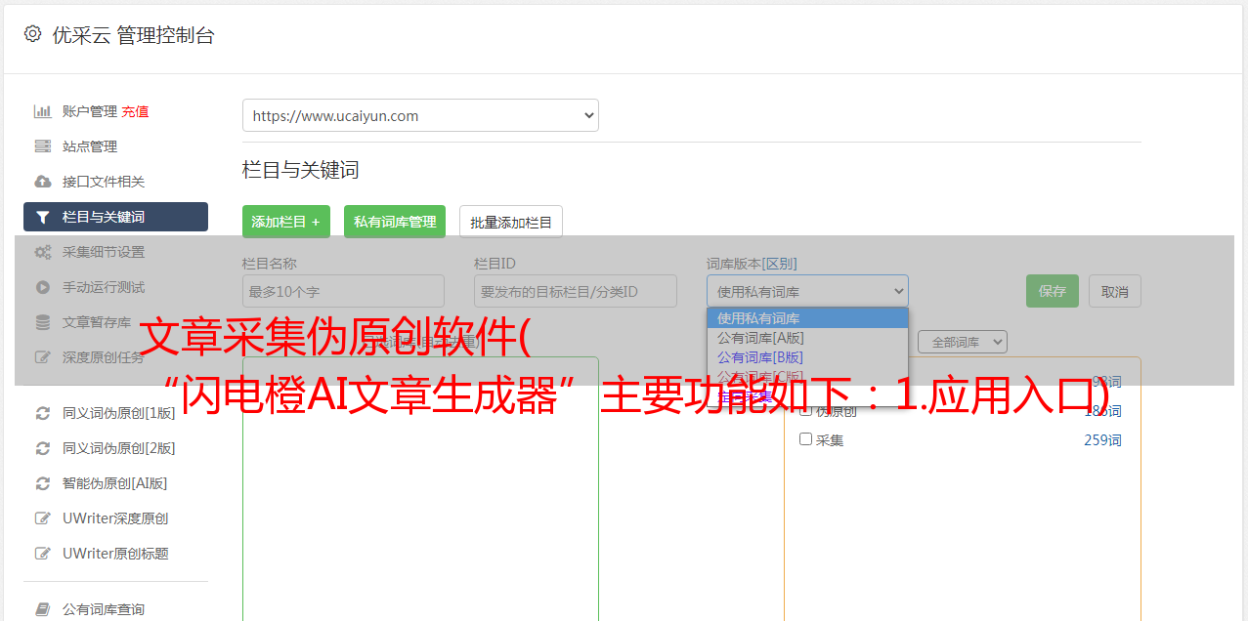
Task: Click the green 添加栏目 + button
Action: 286,222
